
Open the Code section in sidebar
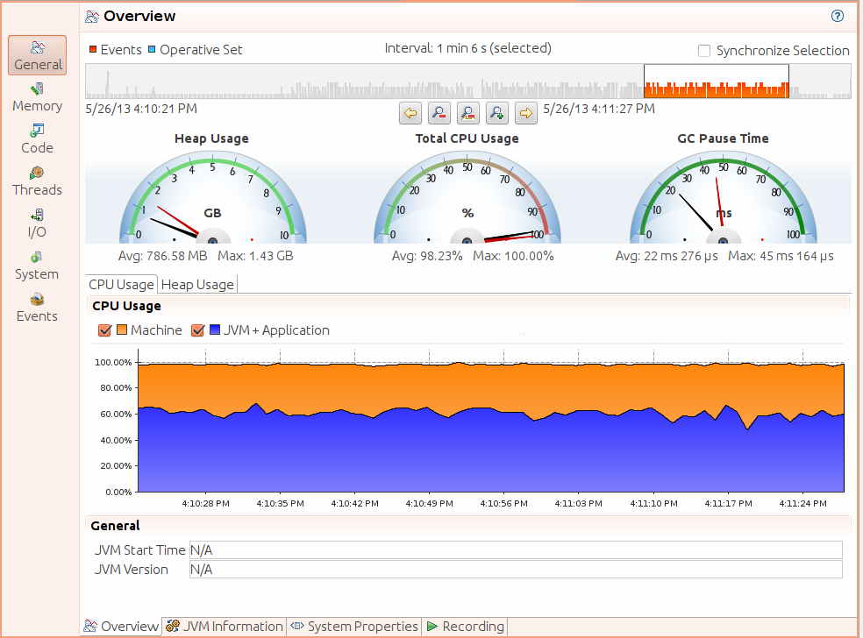tap(38, 139)
